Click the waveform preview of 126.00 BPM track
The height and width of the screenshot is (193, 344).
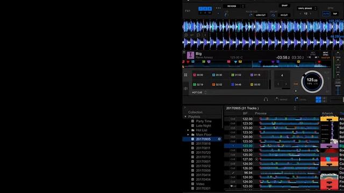pyautogui.click(x=289, y=168)
